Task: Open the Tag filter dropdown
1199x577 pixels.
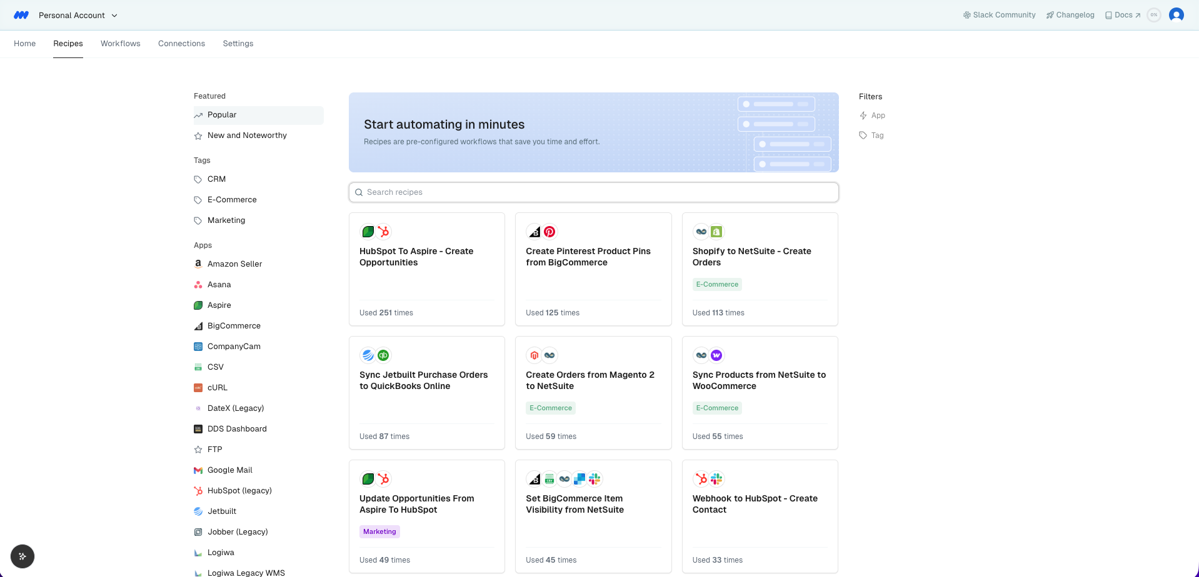Action: (871, 136)
